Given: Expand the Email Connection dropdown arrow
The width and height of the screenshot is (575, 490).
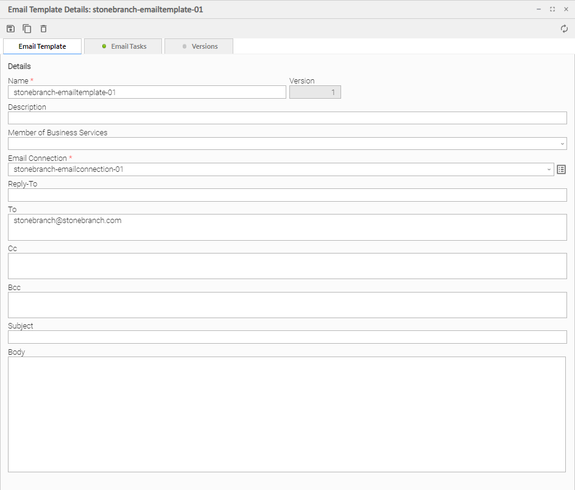Looking at the screenshot, I should [549, 169].
